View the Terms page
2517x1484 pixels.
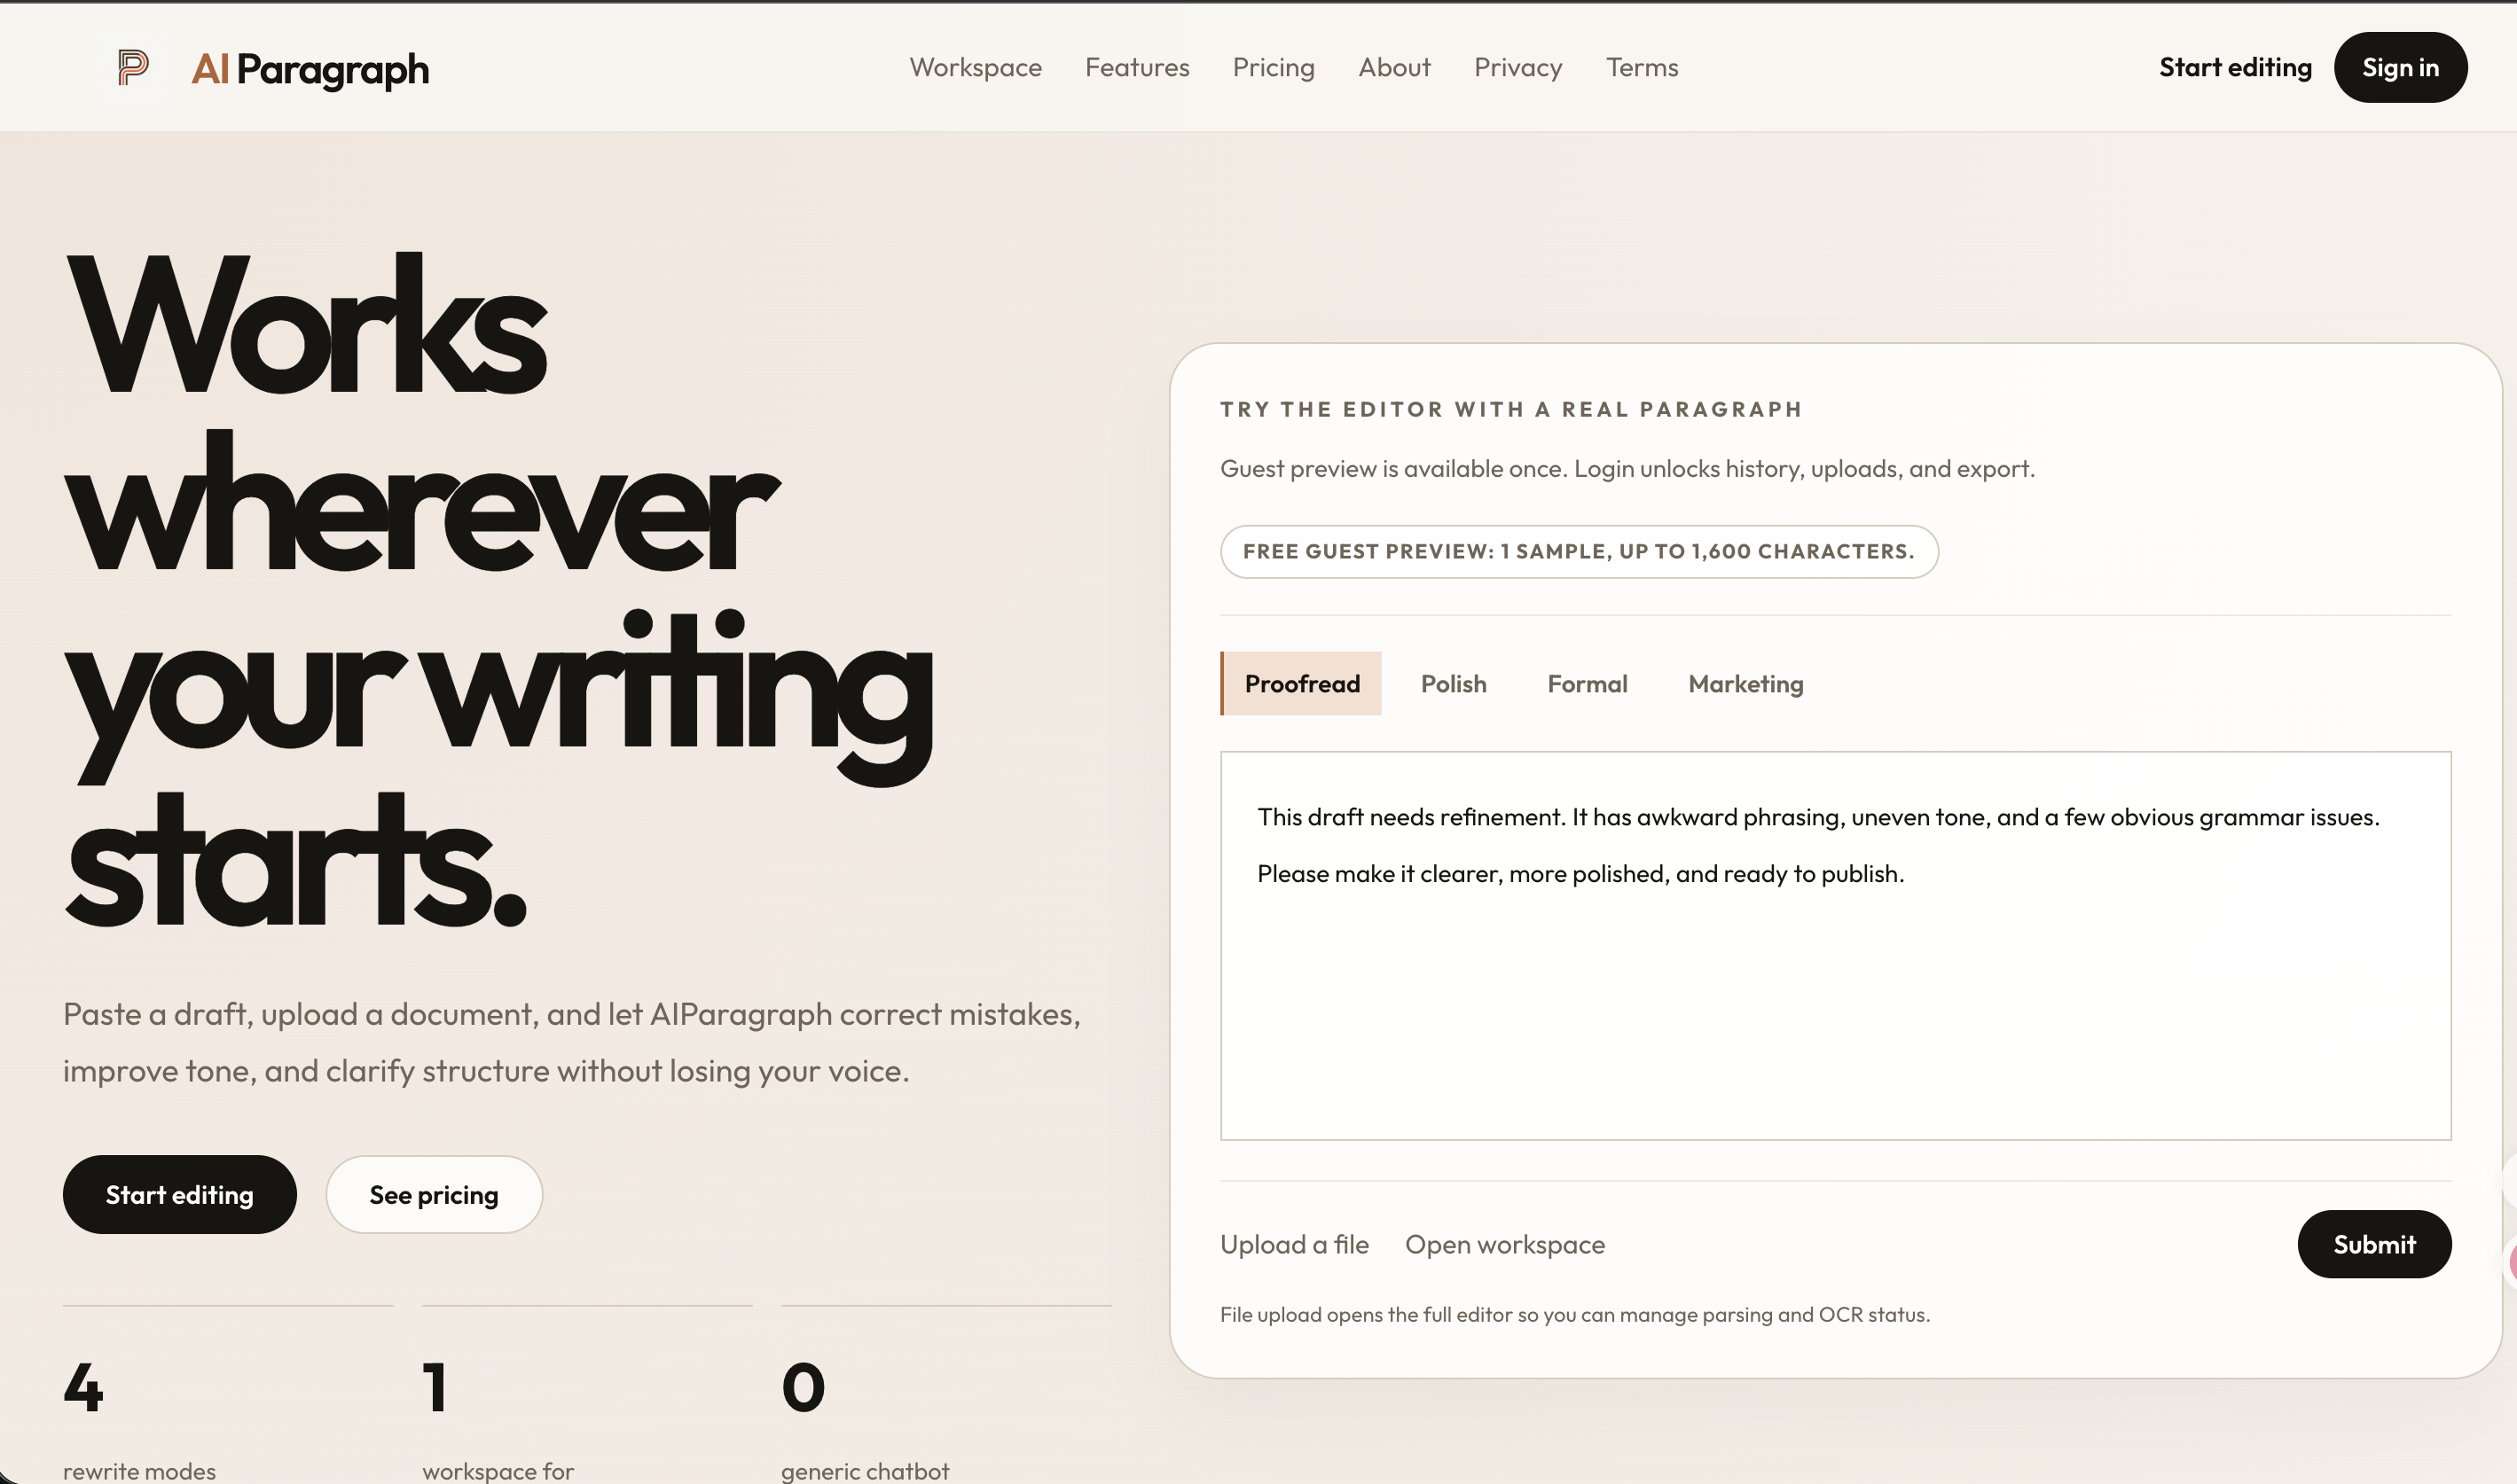click(x=1642, y=67)
